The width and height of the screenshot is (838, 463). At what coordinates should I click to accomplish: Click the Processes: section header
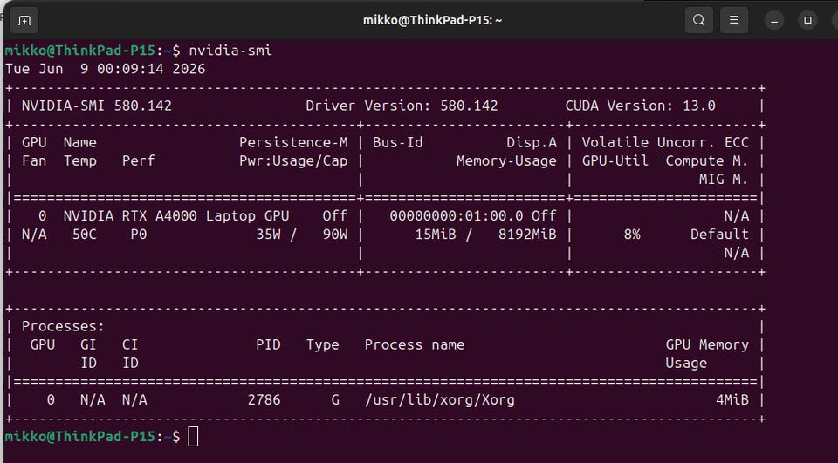[x=63, y=326]
